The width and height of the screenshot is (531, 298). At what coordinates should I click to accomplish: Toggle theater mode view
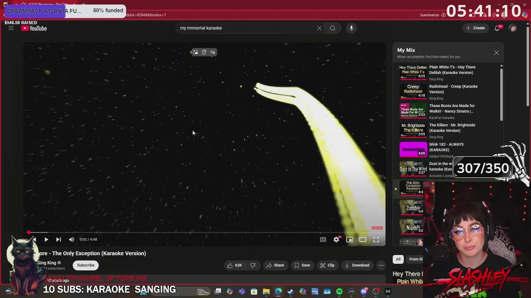click(363, 239)
